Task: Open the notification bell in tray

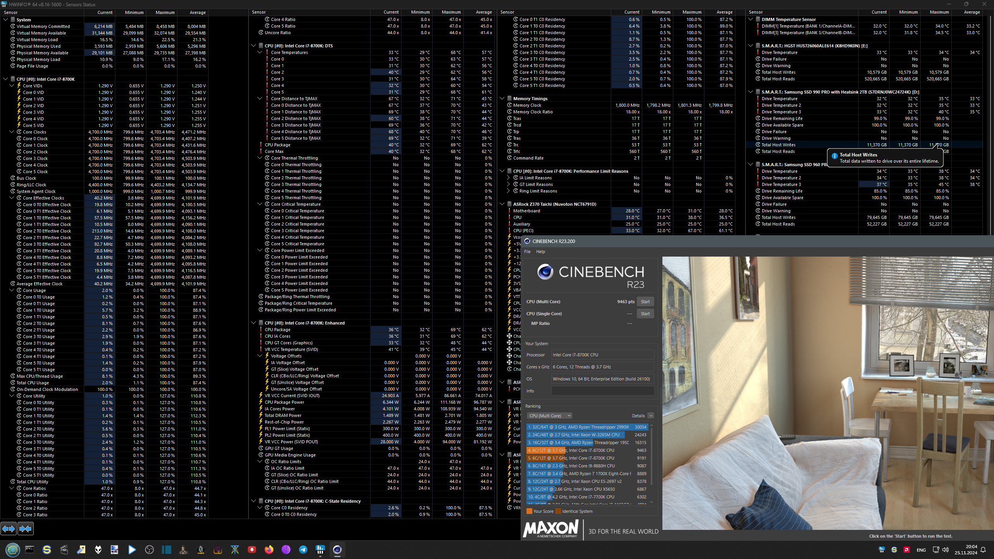Action: [x=983, y=550]
